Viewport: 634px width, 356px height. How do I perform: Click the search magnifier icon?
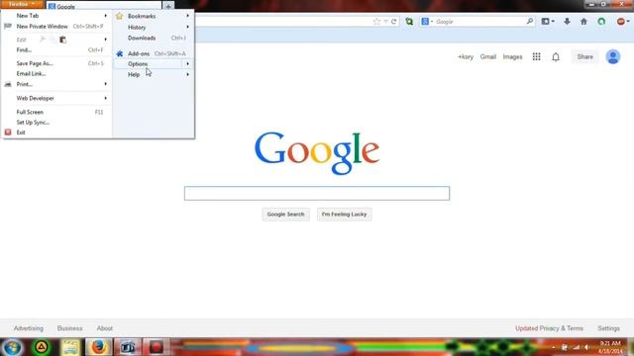click(530, 21)
